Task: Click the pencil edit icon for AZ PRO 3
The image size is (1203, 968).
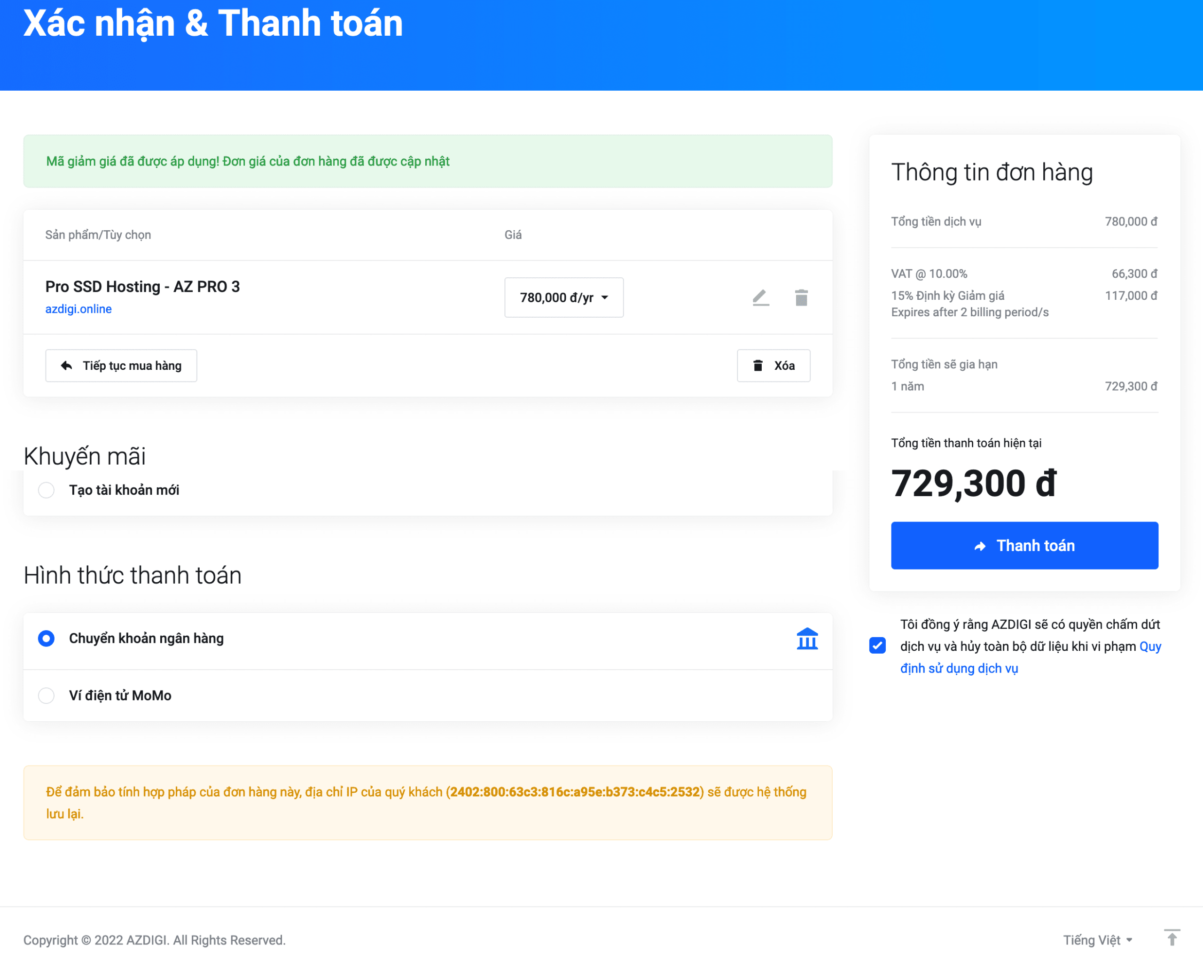Action: point(760,297)
